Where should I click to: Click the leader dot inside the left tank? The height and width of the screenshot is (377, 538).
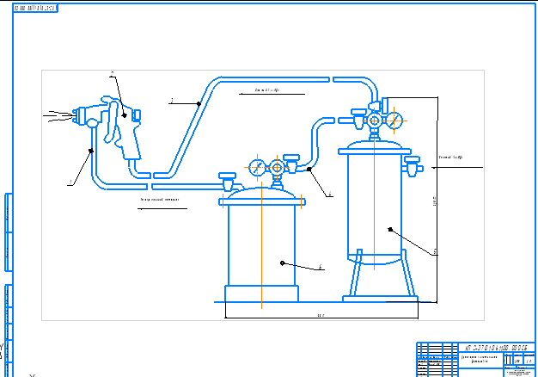pos(283,262)
